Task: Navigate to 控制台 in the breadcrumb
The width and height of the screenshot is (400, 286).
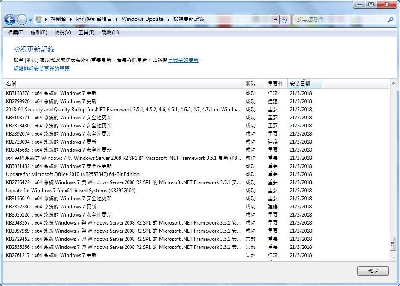Action: [x=58, y=19]
